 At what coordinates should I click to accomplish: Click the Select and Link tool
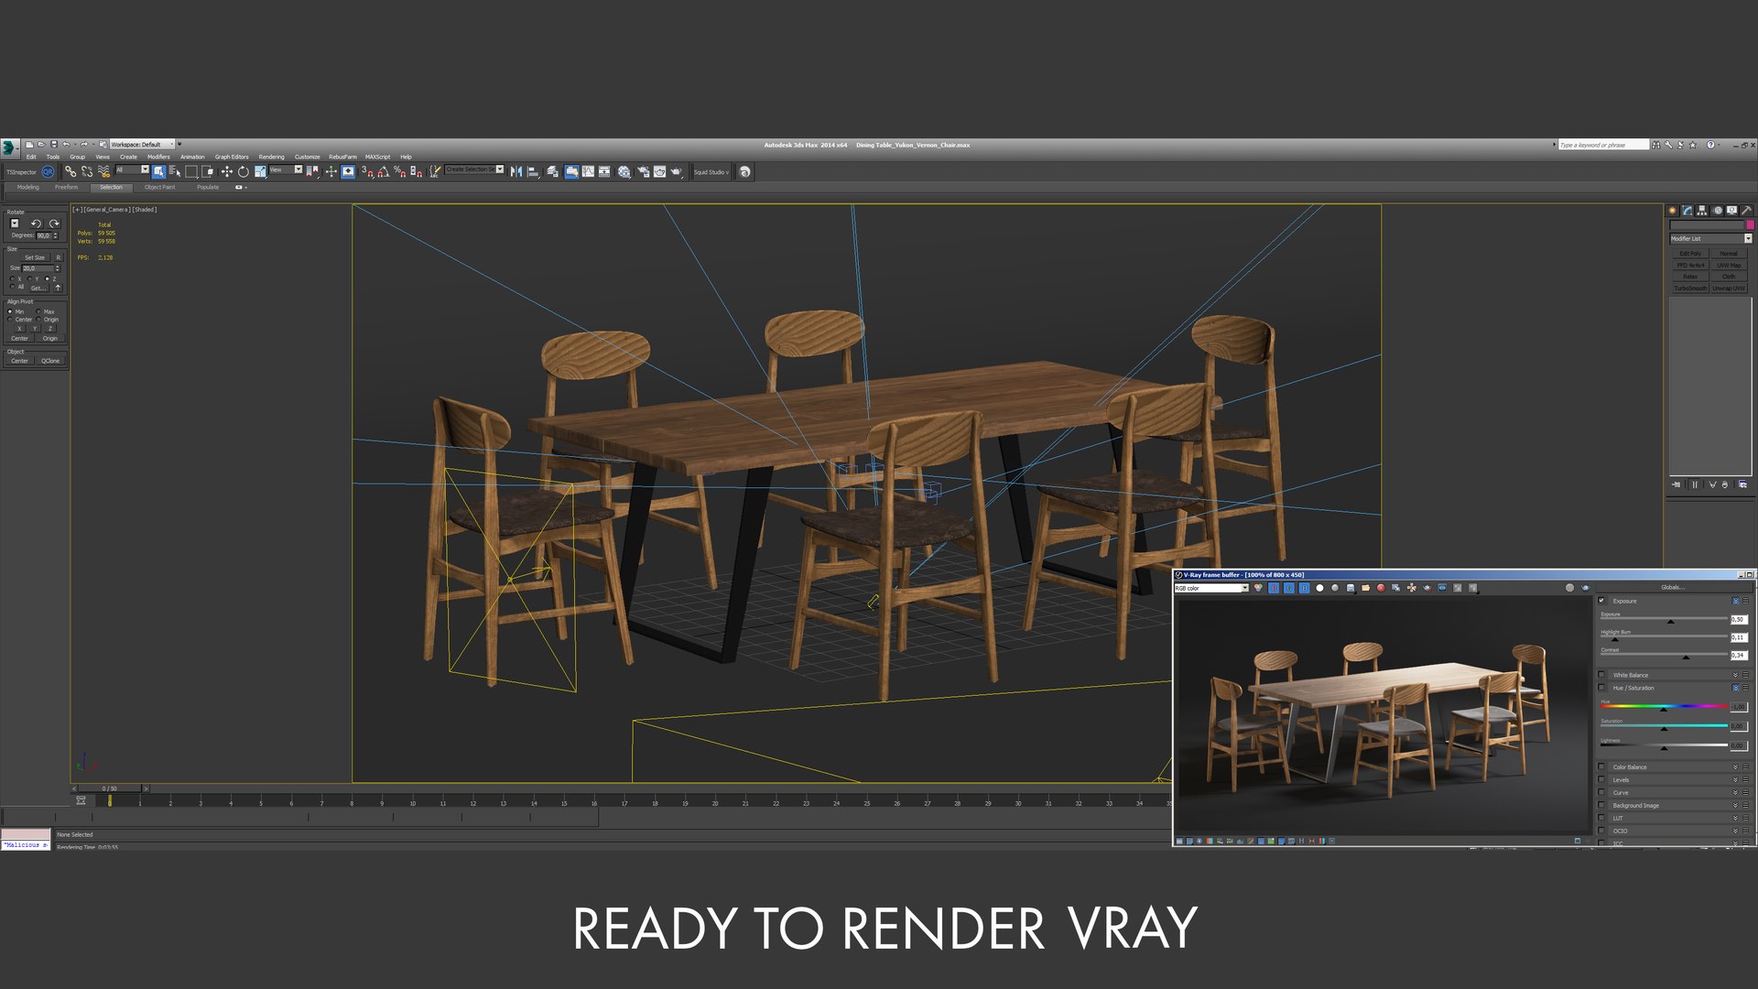pos(70,171)
